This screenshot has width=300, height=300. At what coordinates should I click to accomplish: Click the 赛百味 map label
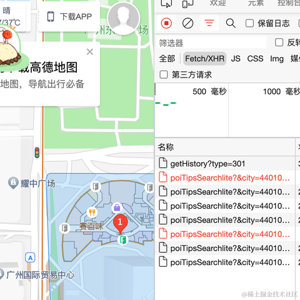(x=91, y=226)
